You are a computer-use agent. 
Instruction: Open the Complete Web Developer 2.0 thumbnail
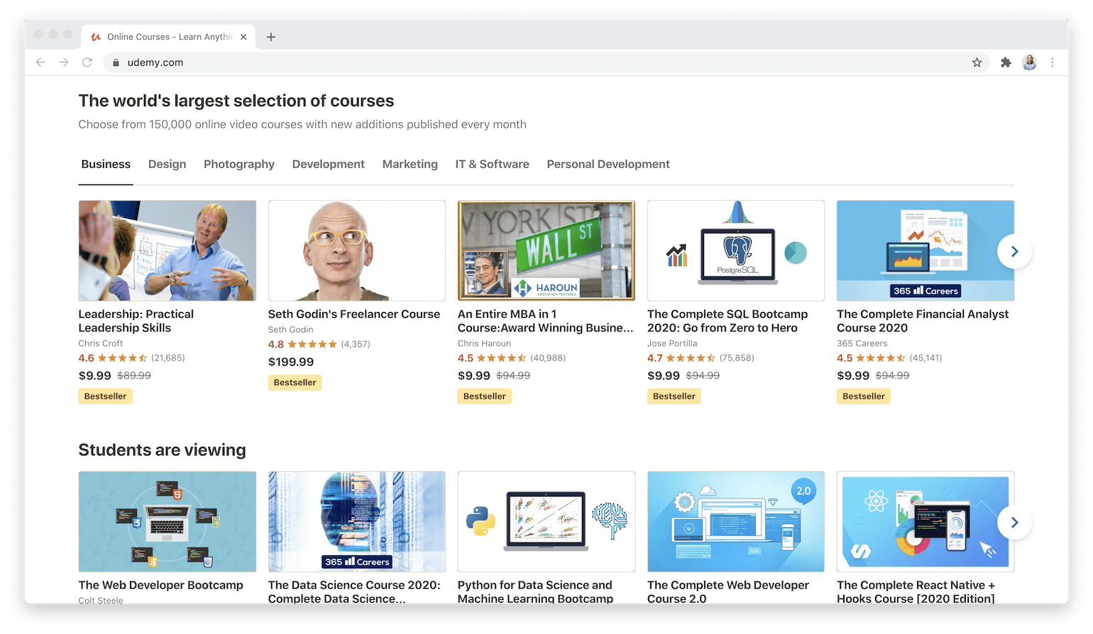[x=736, y=522]
